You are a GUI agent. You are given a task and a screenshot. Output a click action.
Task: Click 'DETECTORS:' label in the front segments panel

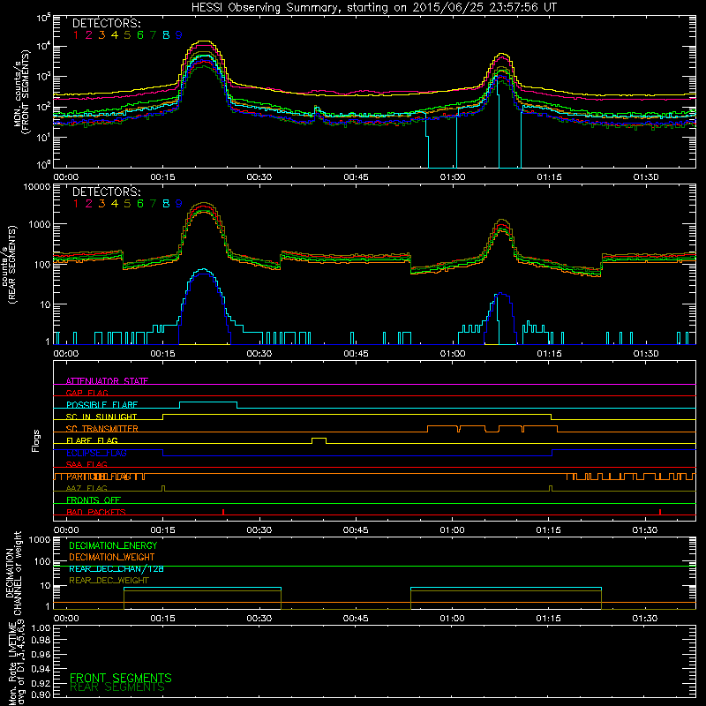(x=107, y=23)
